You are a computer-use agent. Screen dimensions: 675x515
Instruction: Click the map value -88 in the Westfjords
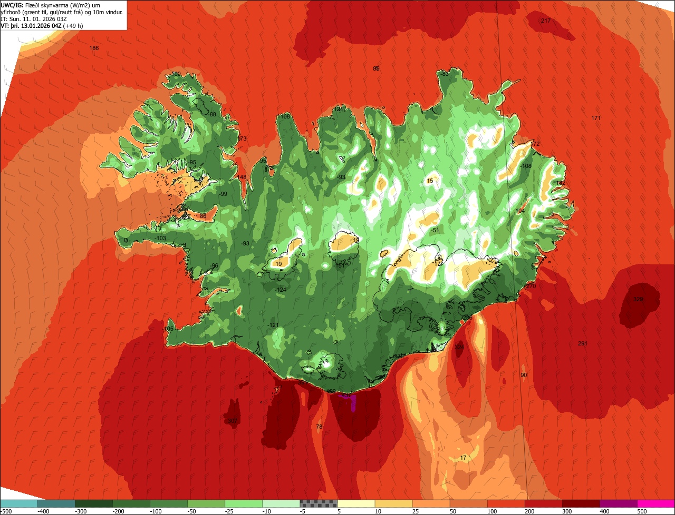point(211,114)
